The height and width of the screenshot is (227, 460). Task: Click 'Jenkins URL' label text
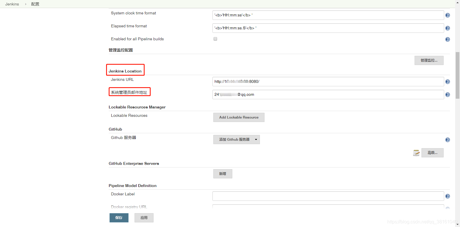point(122,79)
